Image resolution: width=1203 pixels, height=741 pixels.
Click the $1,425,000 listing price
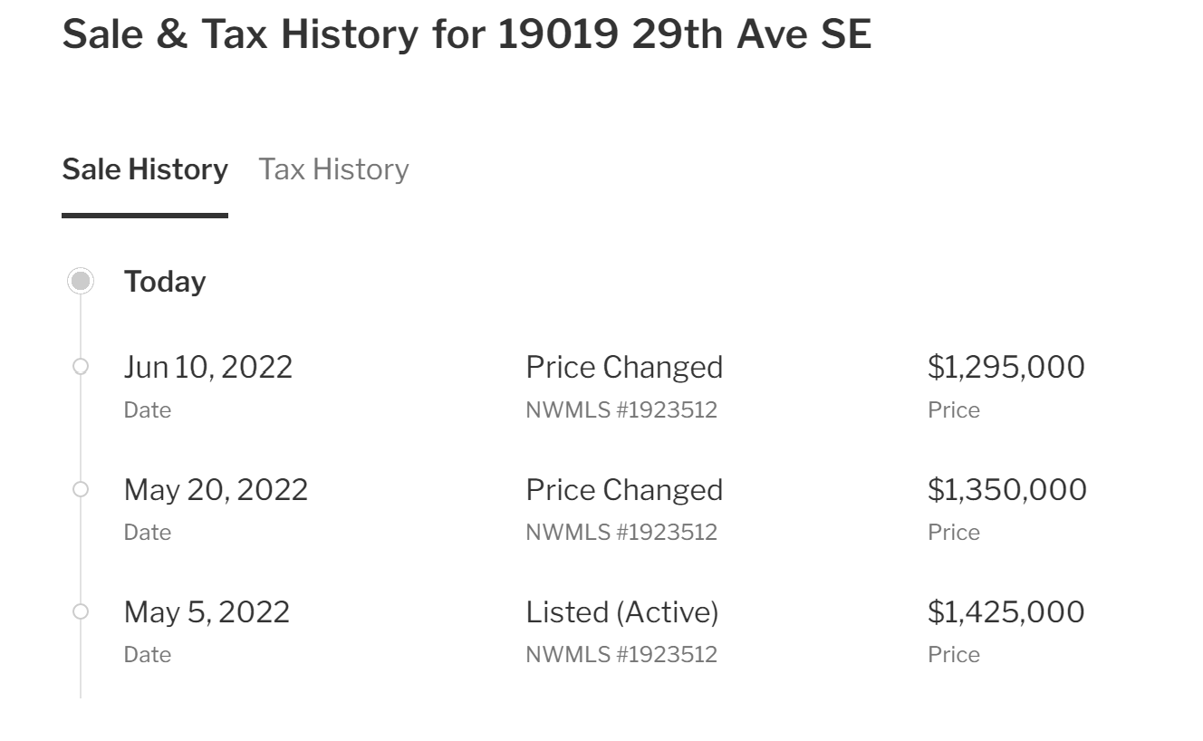tap(1006, 611)
